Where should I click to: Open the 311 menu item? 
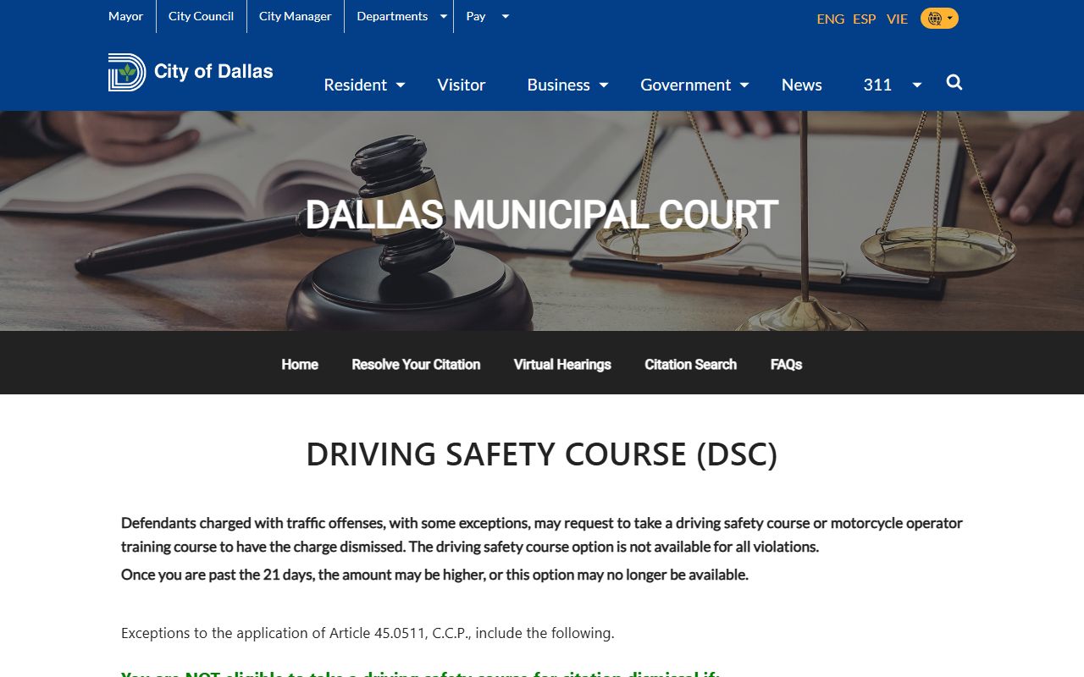[877, 85]
